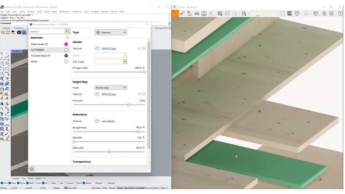Viewport: 345px width, 194px height.
Task: Open Rhino Surface menu
Action: coord(31,11)
